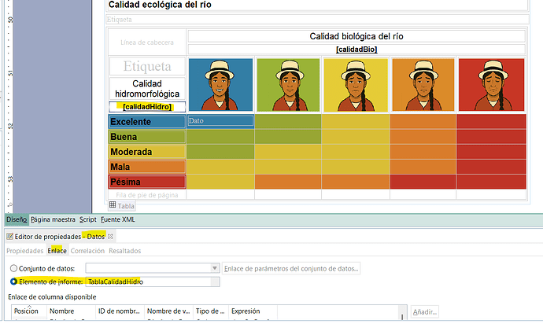Click the green face image
Image resolution: width=543 pixels, height=324 pixels.
coord(287,84)
